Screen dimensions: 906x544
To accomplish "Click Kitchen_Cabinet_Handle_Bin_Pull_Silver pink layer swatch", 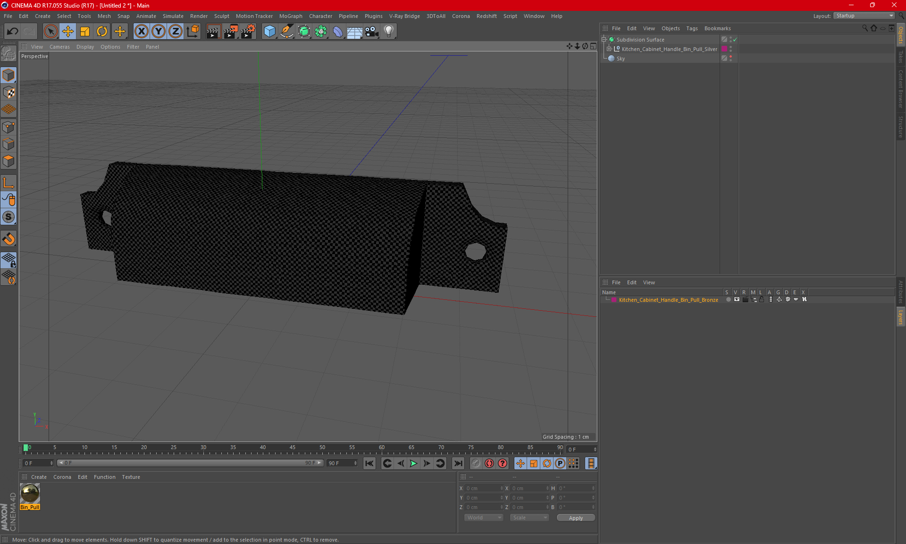I will [724, 49].
